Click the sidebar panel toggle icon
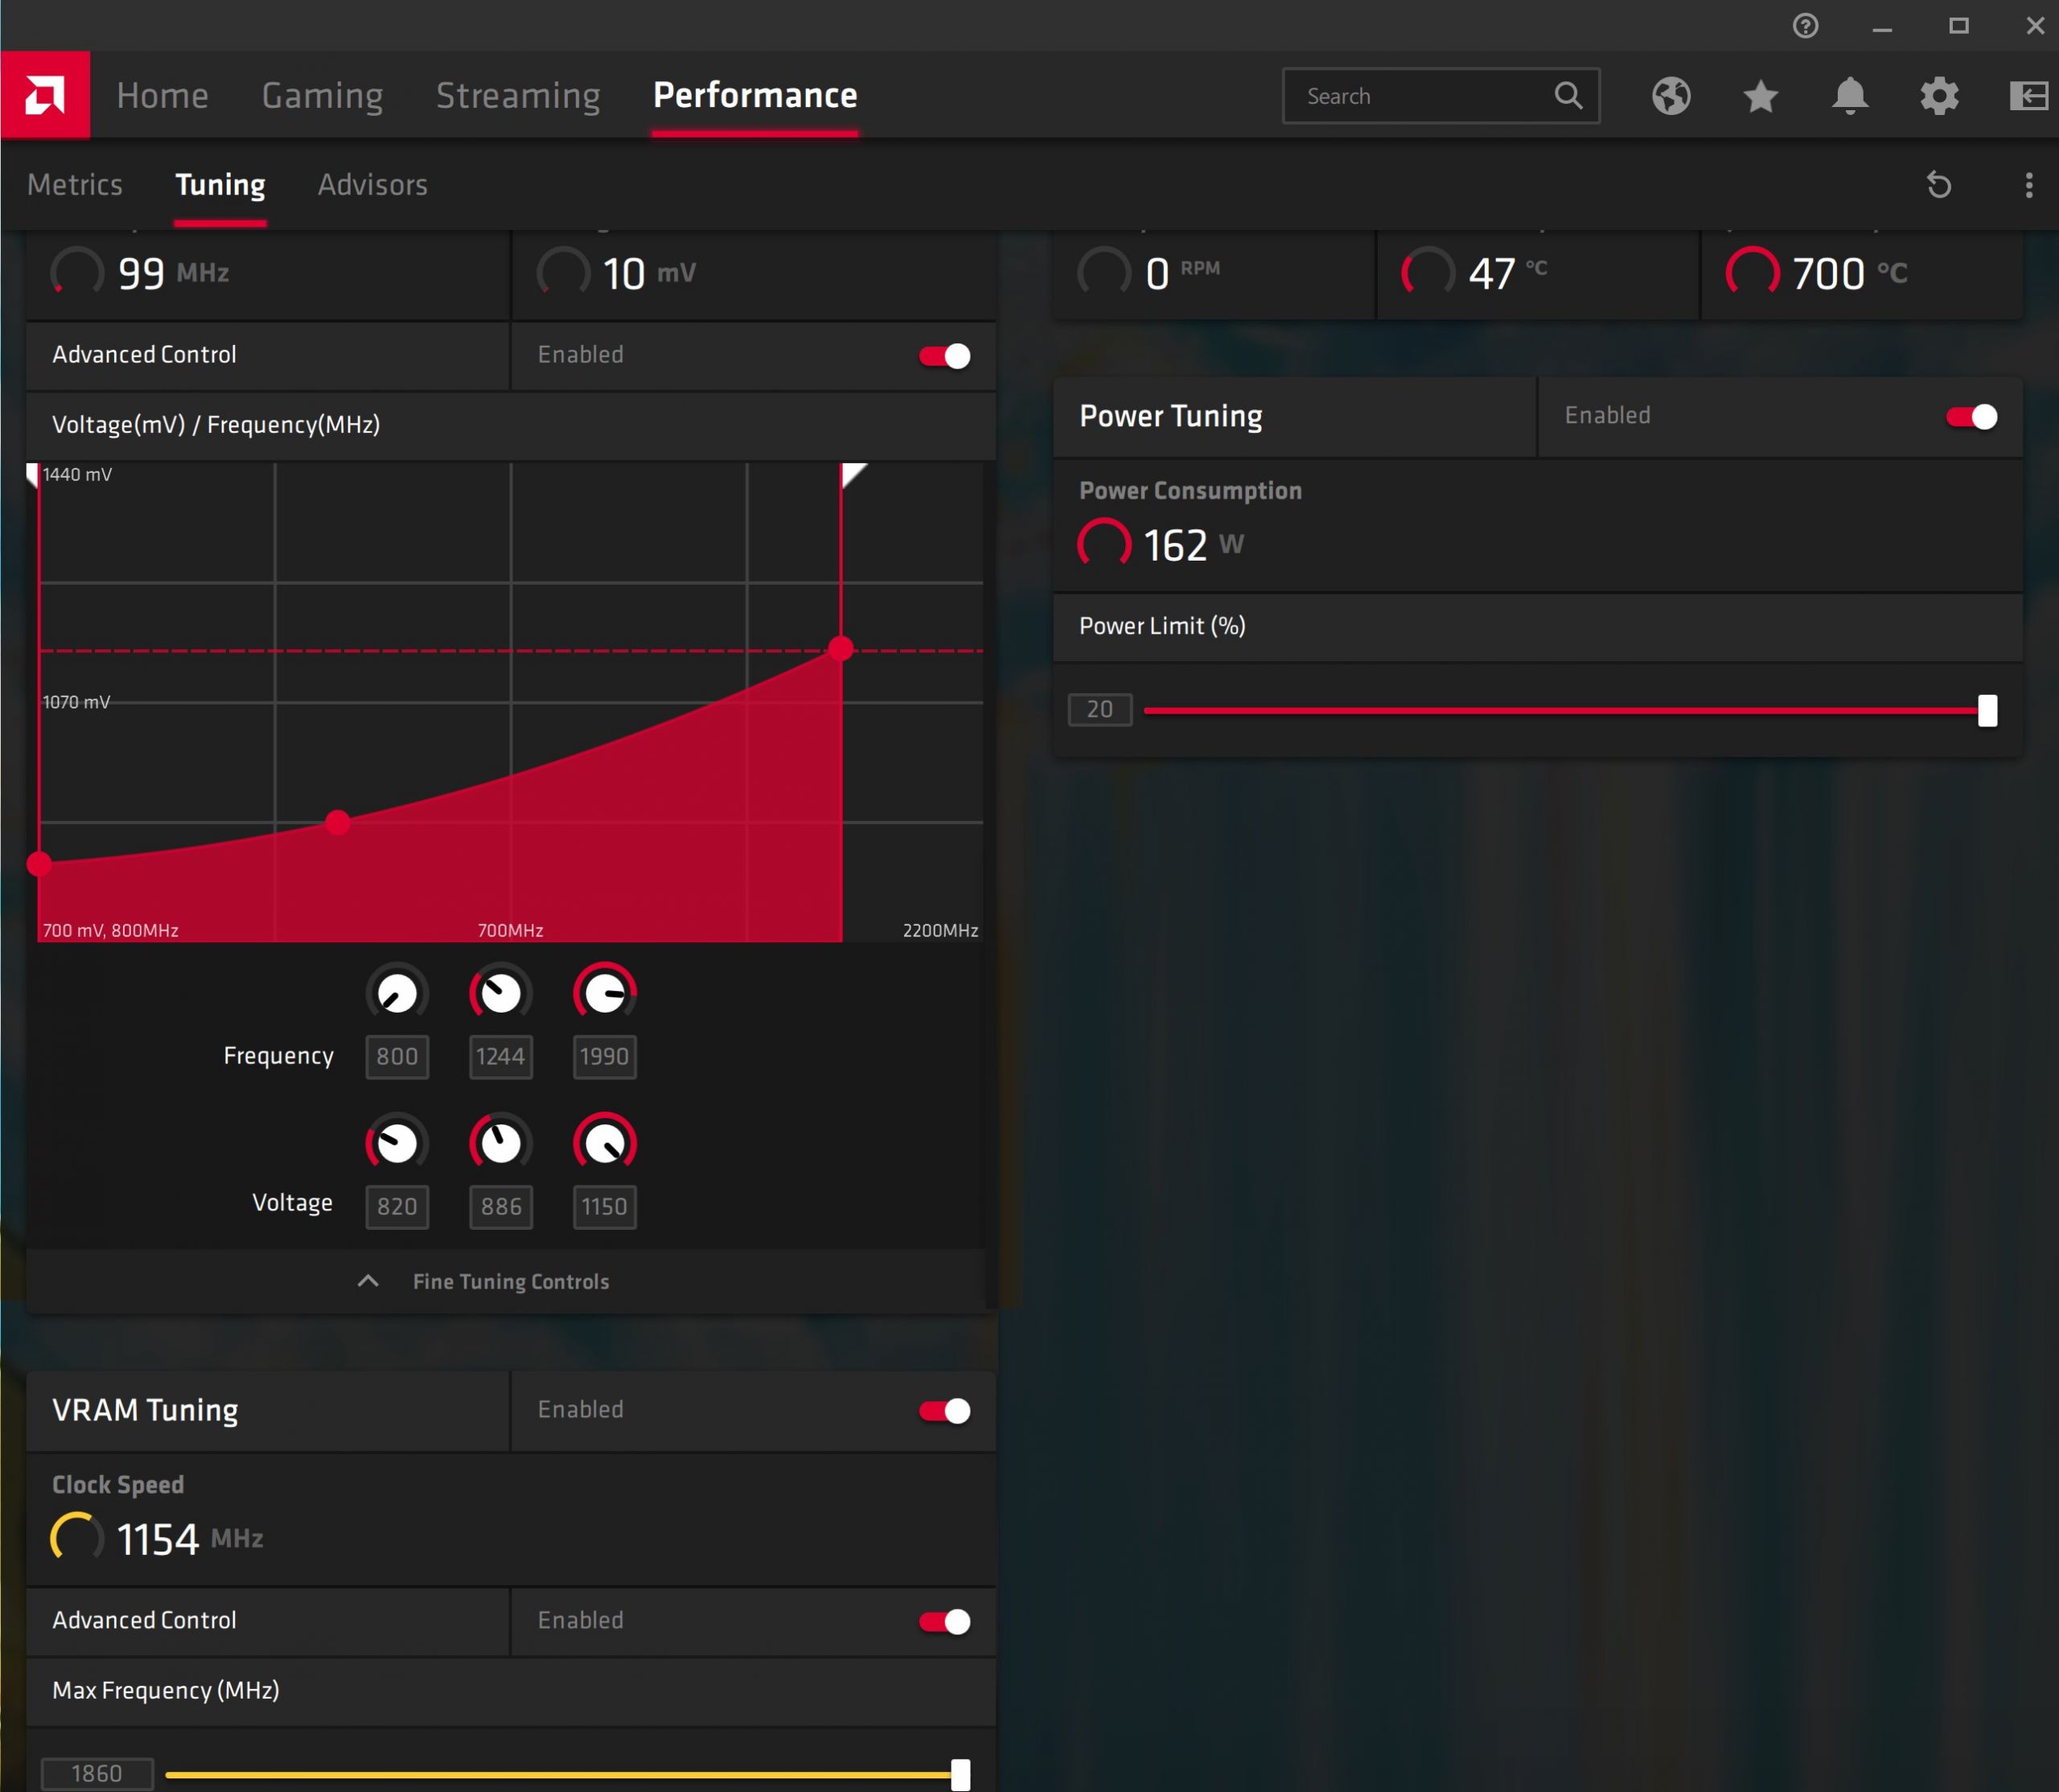This screenshot has width=2059, height=1792. (2028, 96)
